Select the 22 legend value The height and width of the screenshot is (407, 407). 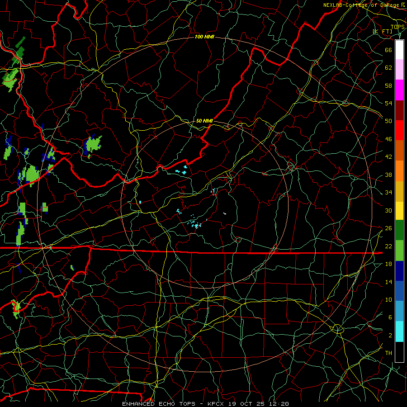(388, 246)
